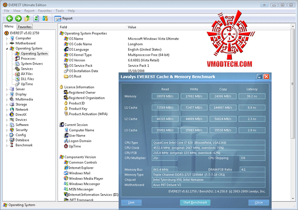
Task: Go back with the green left arrow
Action: click(x=10, y=19)
